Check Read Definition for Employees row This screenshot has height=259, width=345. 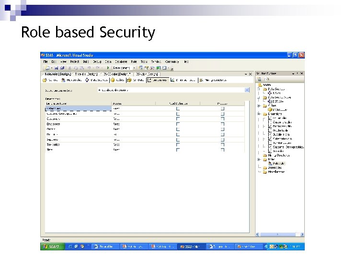178,124
